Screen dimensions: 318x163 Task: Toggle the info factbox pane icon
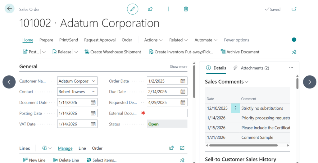294,40
